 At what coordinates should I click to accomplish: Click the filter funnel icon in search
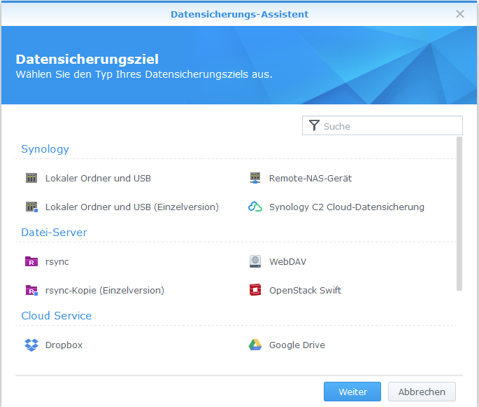click(x=314, y=125)
